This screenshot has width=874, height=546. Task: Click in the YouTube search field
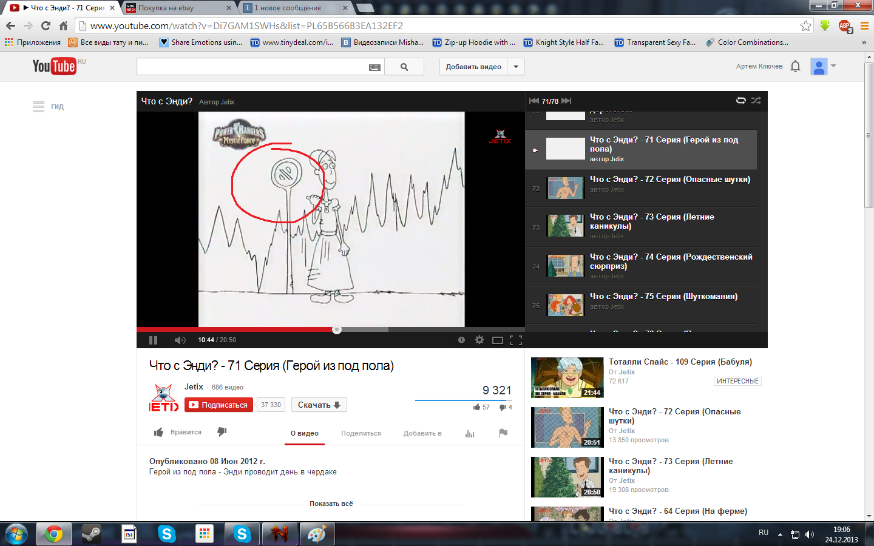coord(252,67)
